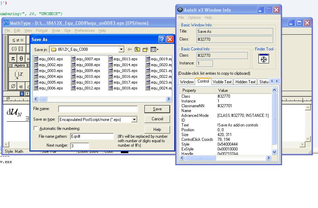The width and height of the screenshot is (318, 208).
Task: Click the Up One Level folder icon
Action: coord(137,49)
